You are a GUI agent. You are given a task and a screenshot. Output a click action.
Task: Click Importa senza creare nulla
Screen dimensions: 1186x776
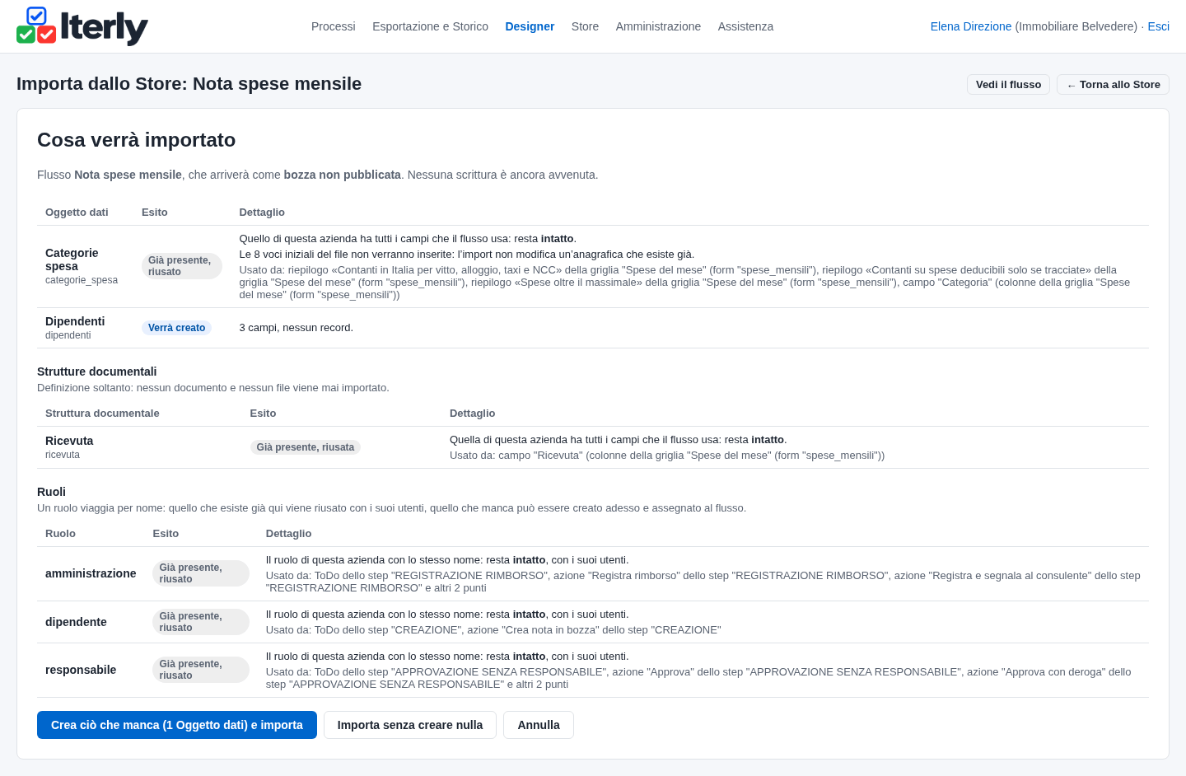(410, 725)
